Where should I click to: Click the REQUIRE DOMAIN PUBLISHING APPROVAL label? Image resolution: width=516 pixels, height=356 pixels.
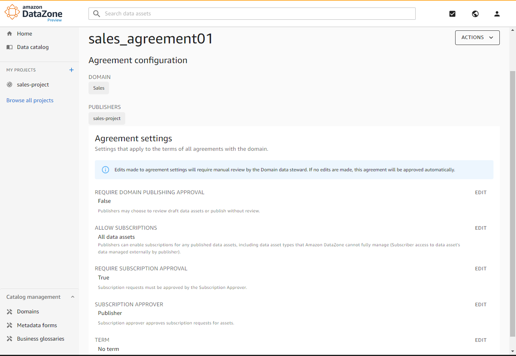[150, 193]
